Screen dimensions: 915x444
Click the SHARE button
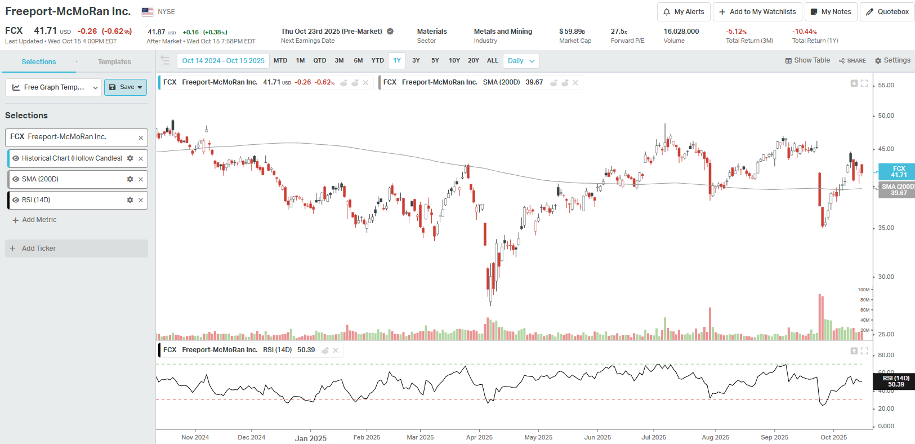point(852,60)
